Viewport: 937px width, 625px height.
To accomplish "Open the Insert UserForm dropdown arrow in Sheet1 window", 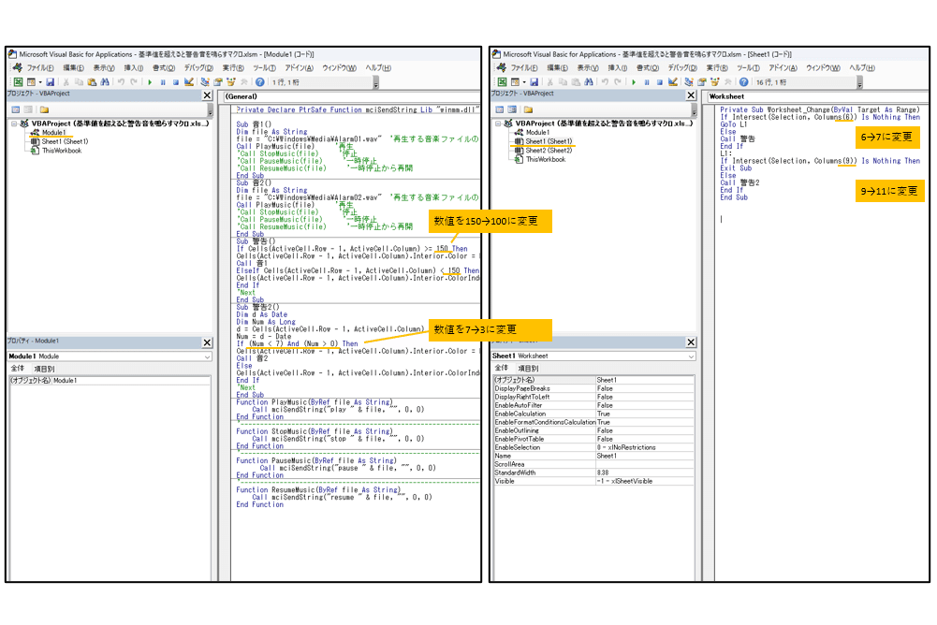I will tap(524, 82).
